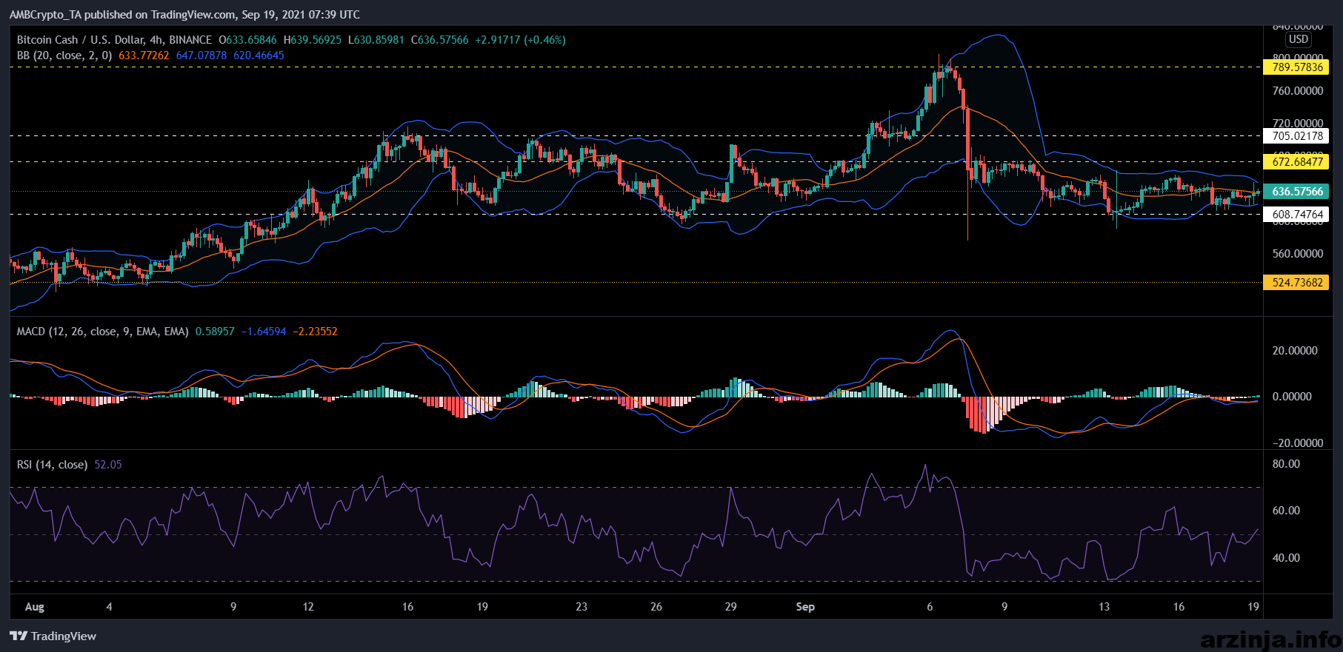Click the August 19 date label on the time axis
Viewport: 1343px width, 652px height.
[482, 607]
